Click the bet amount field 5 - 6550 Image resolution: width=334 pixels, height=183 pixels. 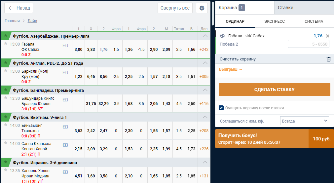tap(309, 44)
